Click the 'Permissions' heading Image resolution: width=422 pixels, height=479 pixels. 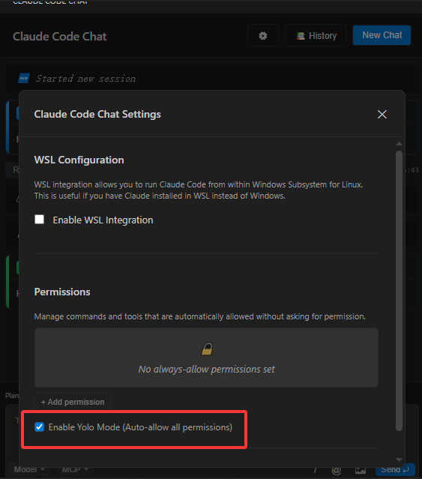(x=62, y=292)
